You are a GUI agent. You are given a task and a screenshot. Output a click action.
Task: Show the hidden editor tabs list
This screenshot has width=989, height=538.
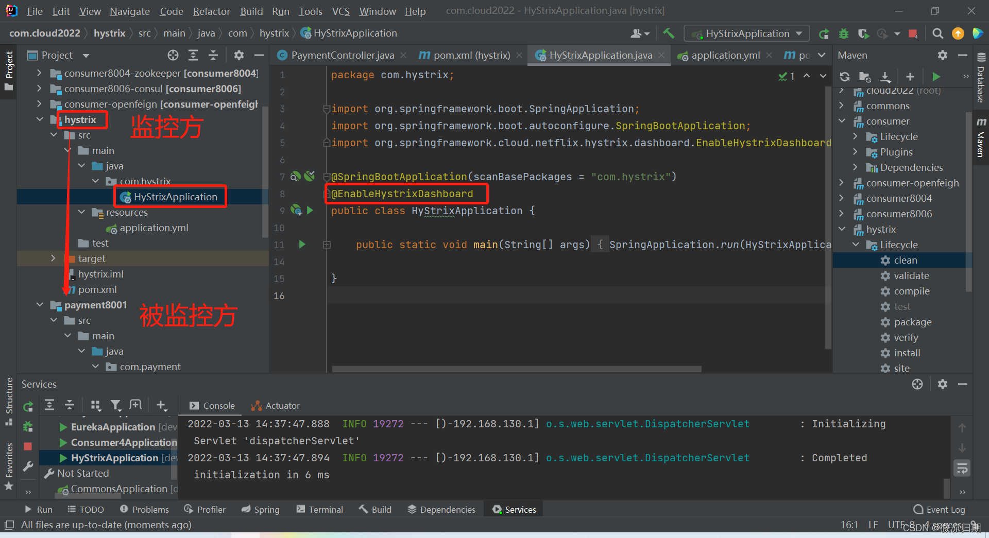(822, 55)
